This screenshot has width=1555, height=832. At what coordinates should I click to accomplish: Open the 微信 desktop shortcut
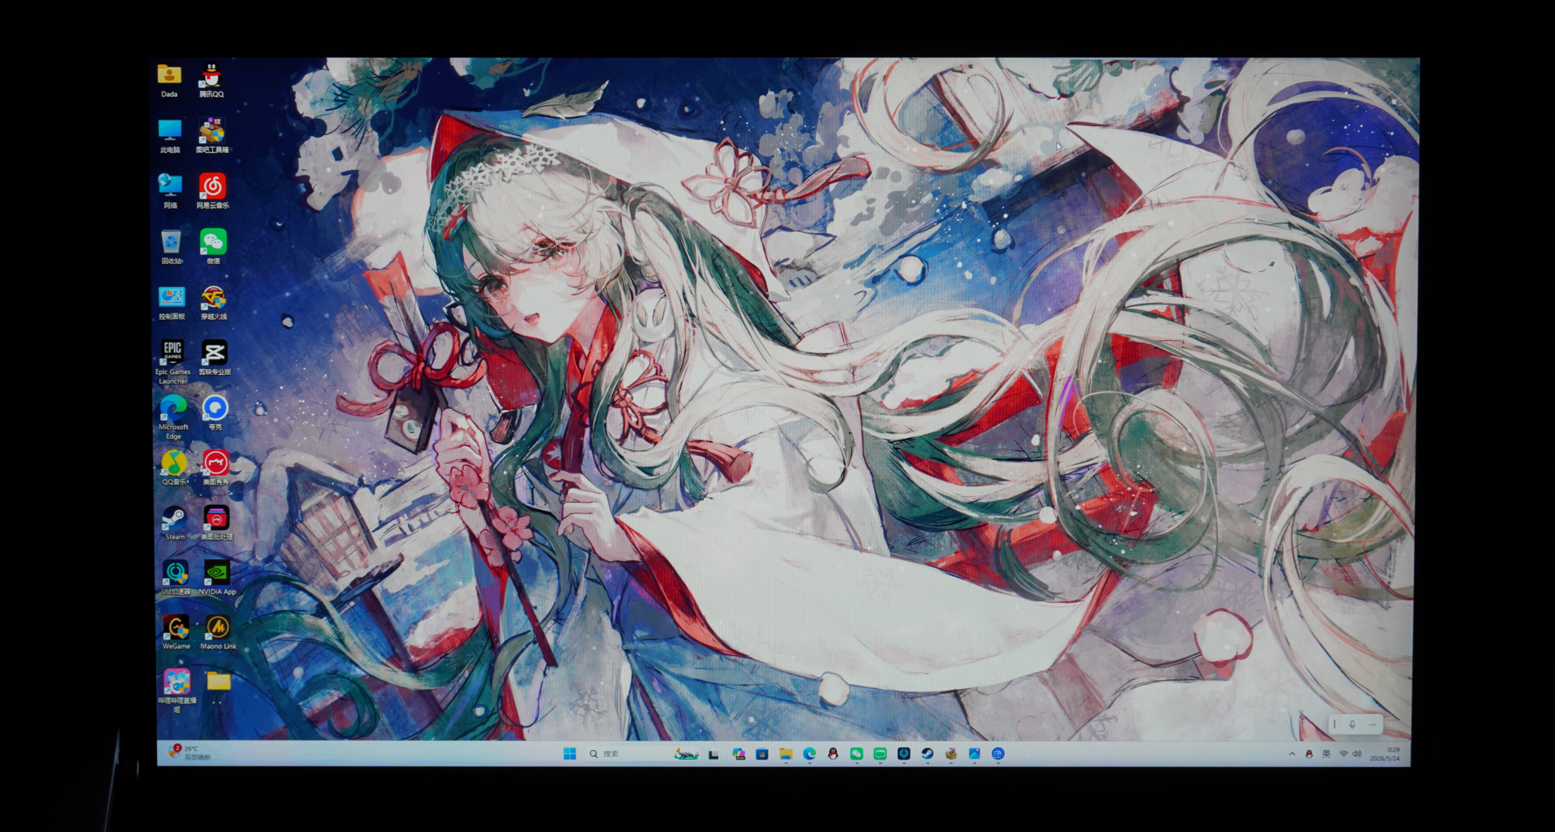[x=213, y=246]
